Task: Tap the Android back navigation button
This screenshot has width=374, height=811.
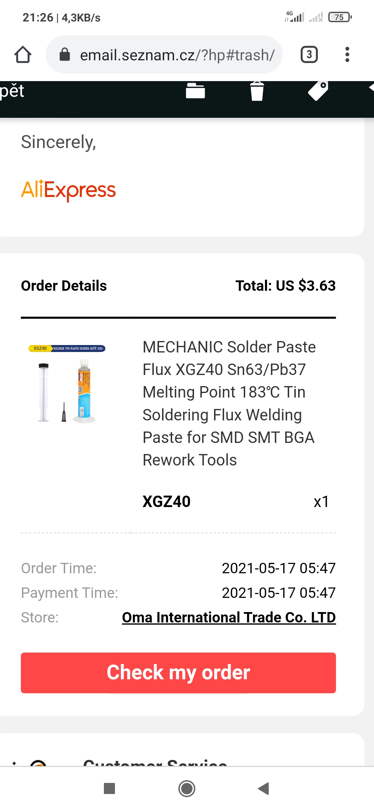Action: tap(264, 788)
